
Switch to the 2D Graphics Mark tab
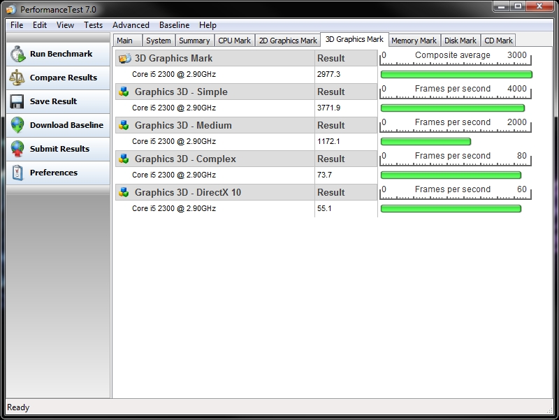(x=288, y=41)
